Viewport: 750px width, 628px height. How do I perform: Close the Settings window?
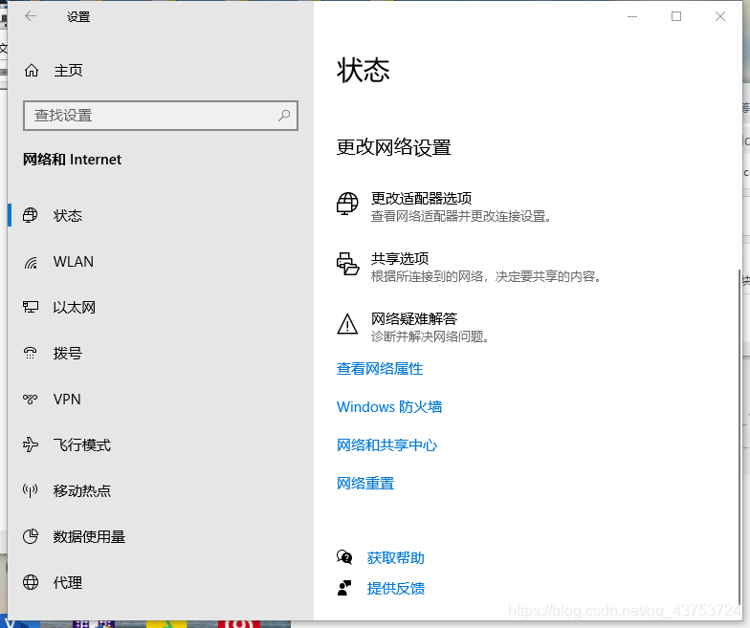(x=720, y=16)
